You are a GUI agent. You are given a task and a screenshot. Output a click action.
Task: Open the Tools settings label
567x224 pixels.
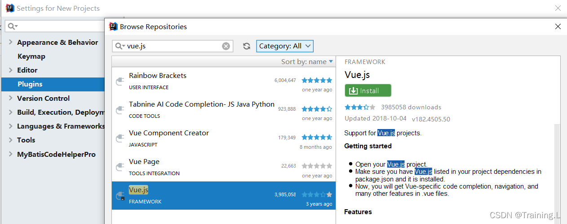tap(26, 140)
